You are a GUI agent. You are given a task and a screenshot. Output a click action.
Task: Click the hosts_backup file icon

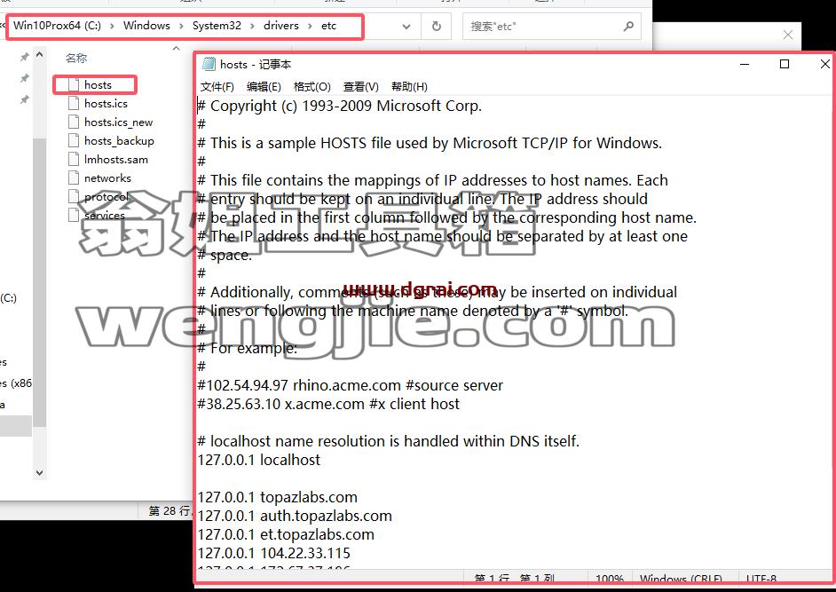[x=74, y=141]
